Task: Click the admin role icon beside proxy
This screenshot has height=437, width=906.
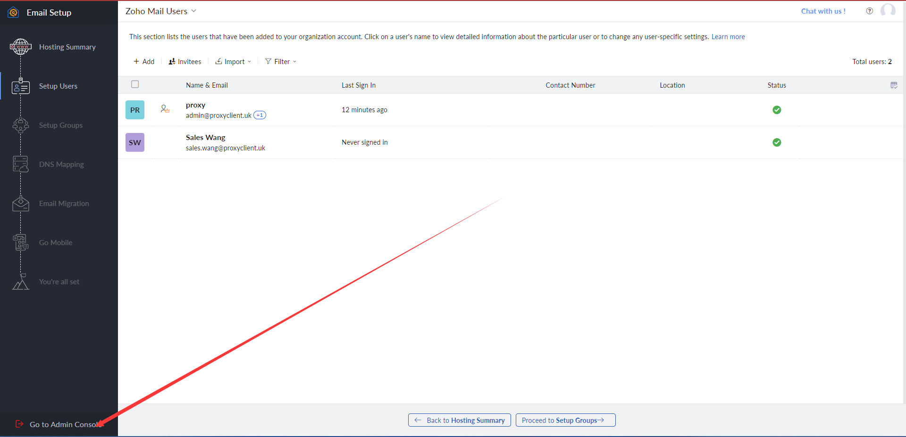Action: click(x=165, y=109)
